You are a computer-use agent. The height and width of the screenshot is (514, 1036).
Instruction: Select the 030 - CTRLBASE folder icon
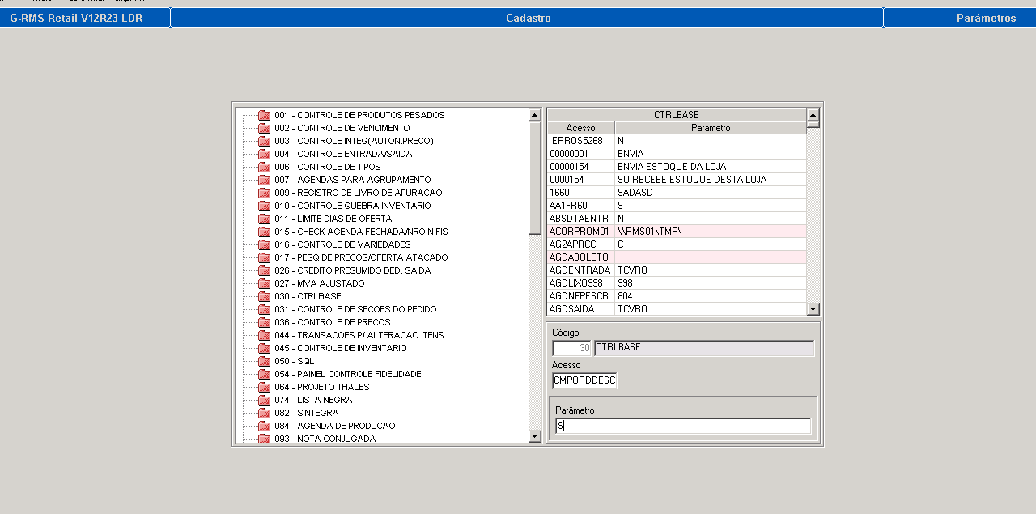pyautogui.click(x=264, y=296)
